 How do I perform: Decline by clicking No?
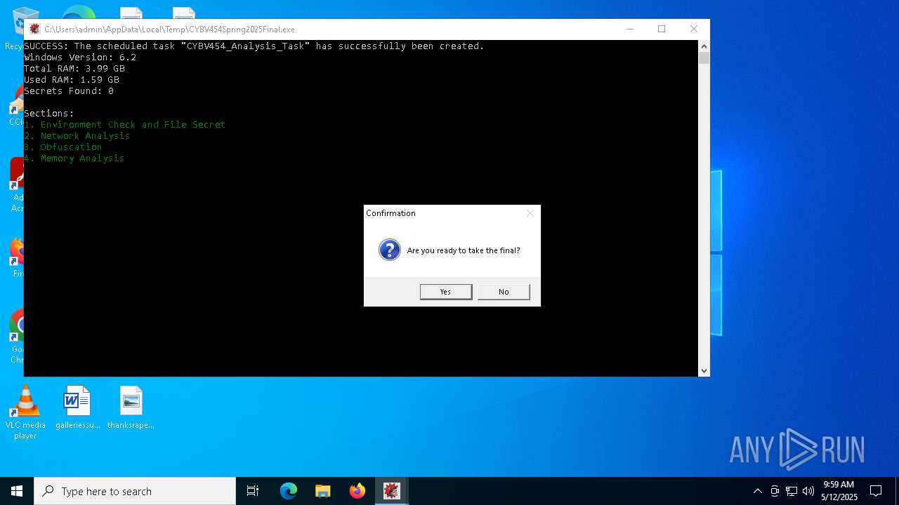504,292
